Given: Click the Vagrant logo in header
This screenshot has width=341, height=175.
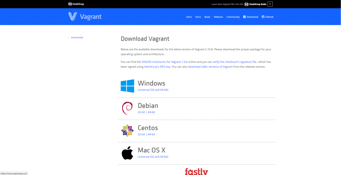Looking at the screenshot, I should click(85, 17).
